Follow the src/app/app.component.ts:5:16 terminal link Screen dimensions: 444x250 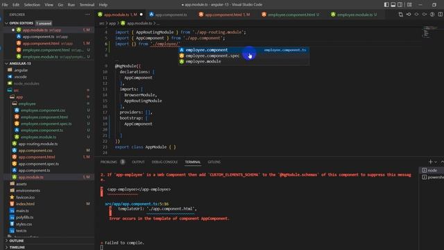click(137, 203)
